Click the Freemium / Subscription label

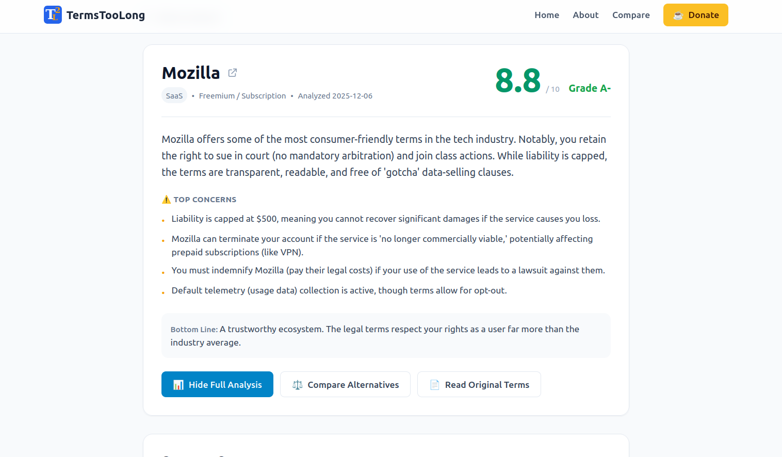click(242, 96)
